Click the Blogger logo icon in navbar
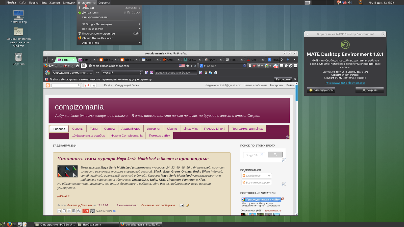 tap(48, 85)
